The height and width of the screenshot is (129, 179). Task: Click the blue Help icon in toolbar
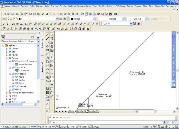(115, 14)
